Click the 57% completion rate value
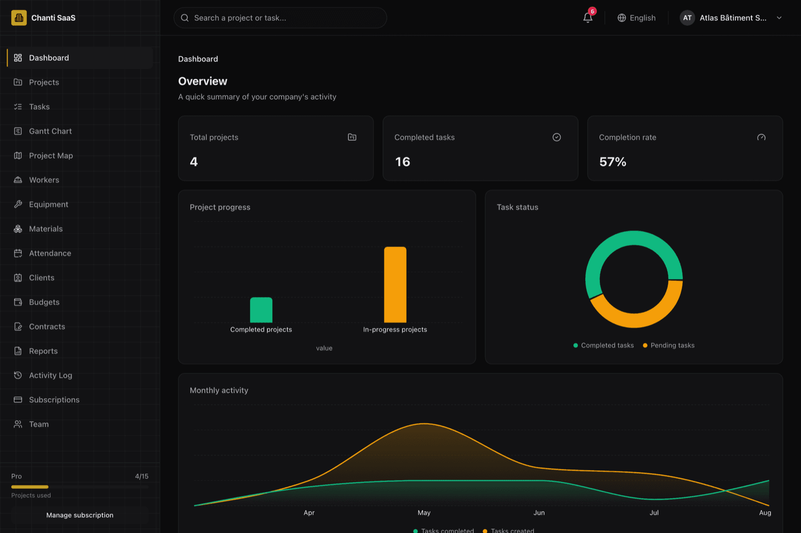The image size is (801, 533). click(x=613, y=162)
